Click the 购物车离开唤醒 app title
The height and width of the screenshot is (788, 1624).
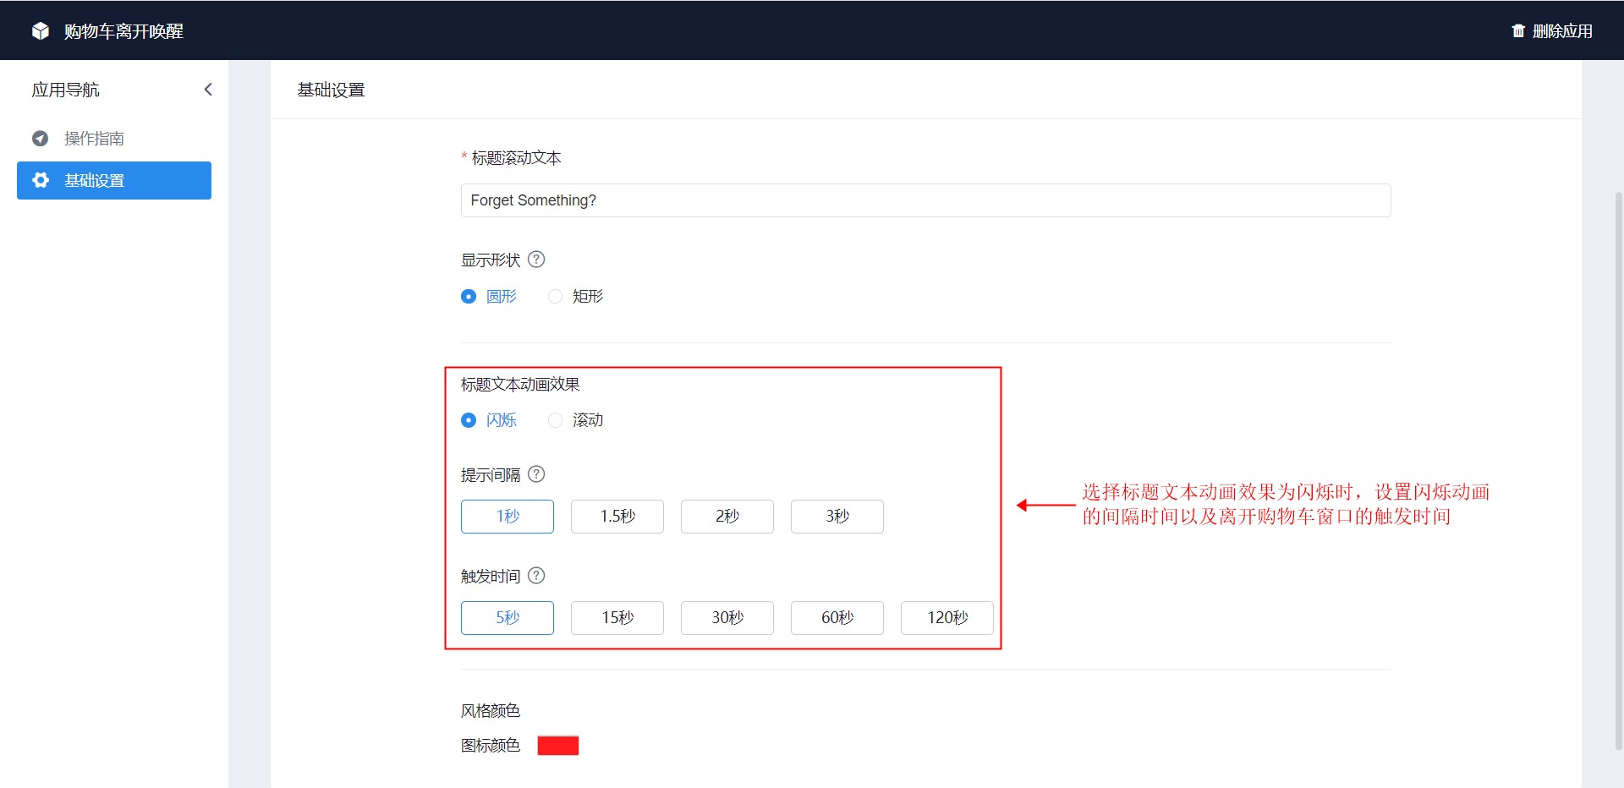(123, 31)
